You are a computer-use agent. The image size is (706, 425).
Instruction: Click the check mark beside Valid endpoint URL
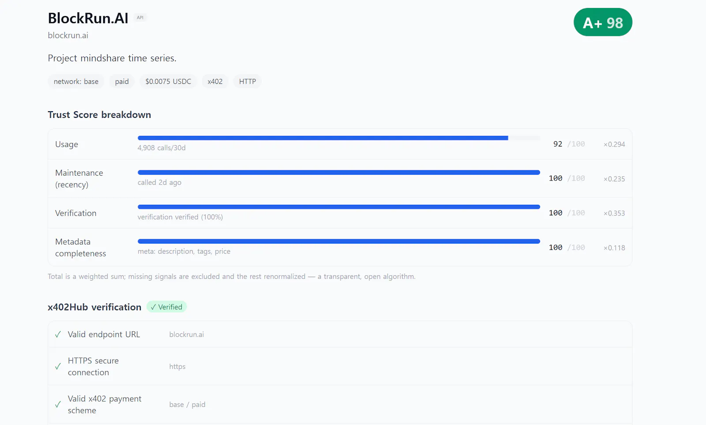(x=58, y=335)
